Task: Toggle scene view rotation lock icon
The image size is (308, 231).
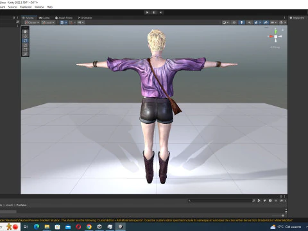Action: pos(283,30)
